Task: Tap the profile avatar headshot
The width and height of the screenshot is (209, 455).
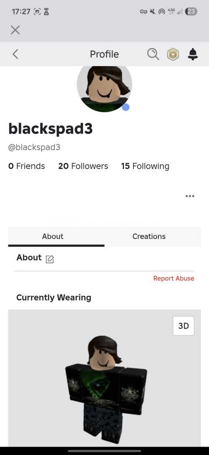Action: [x=104, y=86]
